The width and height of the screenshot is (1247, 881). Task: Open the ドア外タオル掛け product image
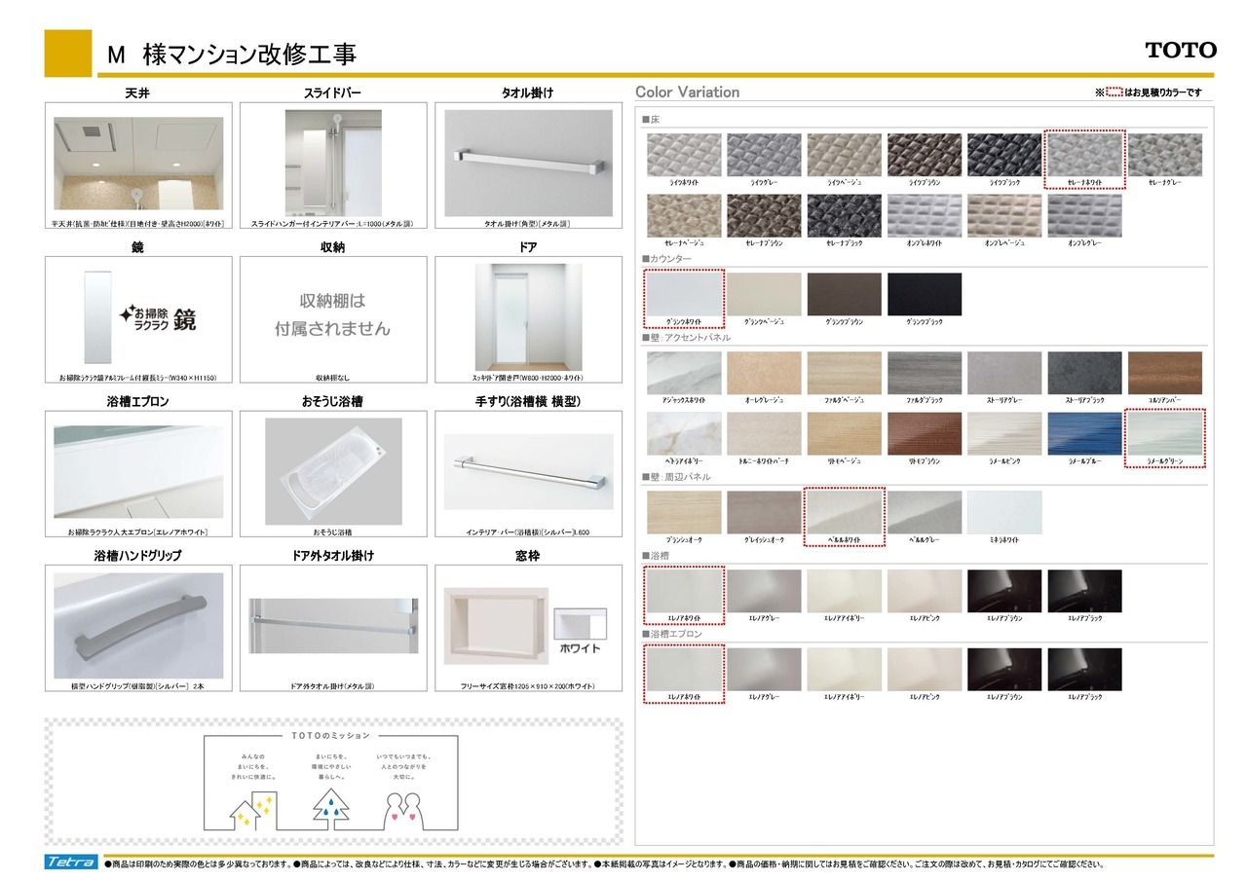333,625
